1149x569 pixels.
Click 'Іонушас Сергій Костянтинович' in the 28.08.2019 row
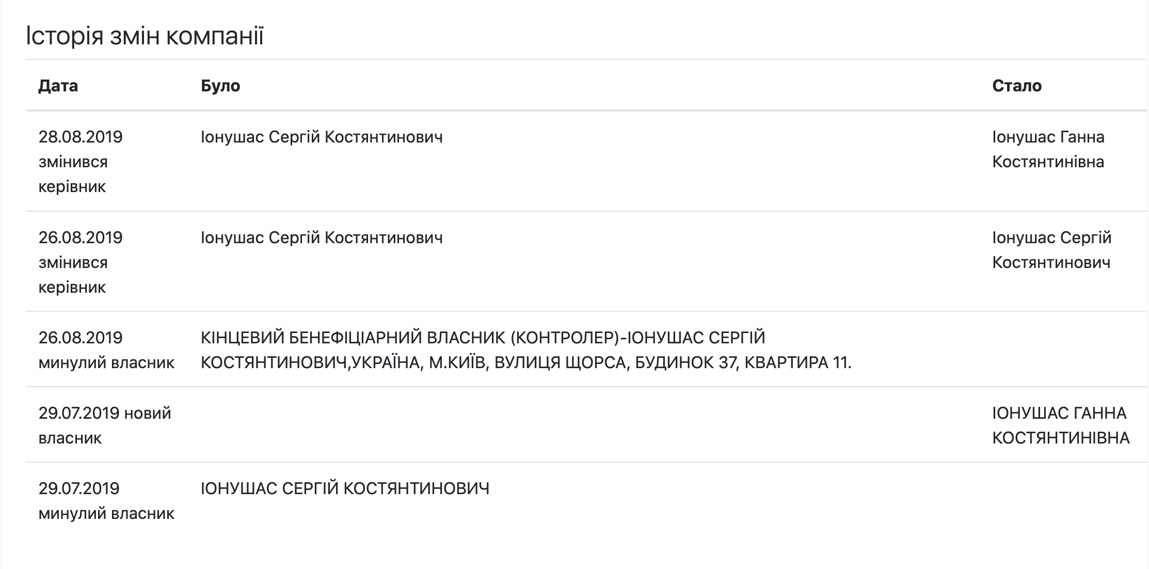pos(322,137)
